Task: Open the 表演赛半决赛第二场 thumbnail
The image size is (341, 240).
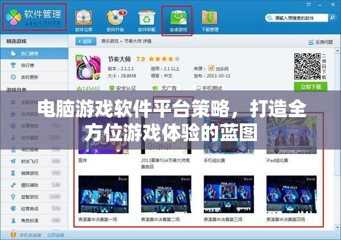Action: point(166,195)
